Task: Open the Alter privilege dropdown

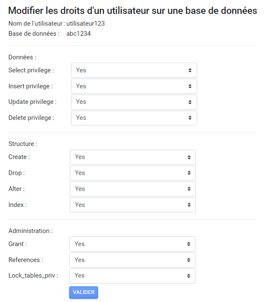Action: (x=133, y=189)
